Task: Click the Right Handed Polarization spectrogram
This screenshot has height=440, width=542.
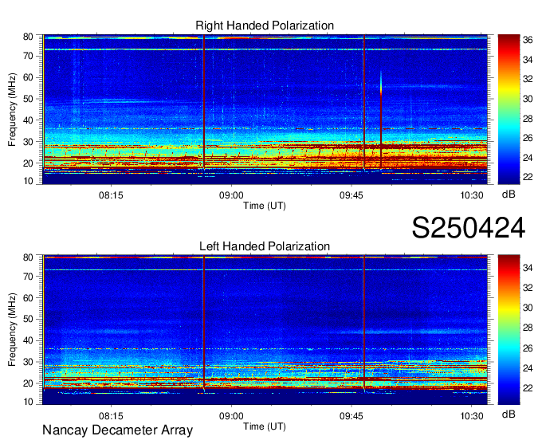Action: 265,109
